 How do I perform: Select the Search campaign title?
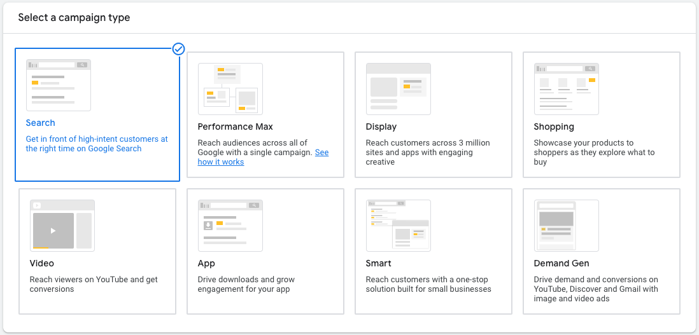[41, 123]
